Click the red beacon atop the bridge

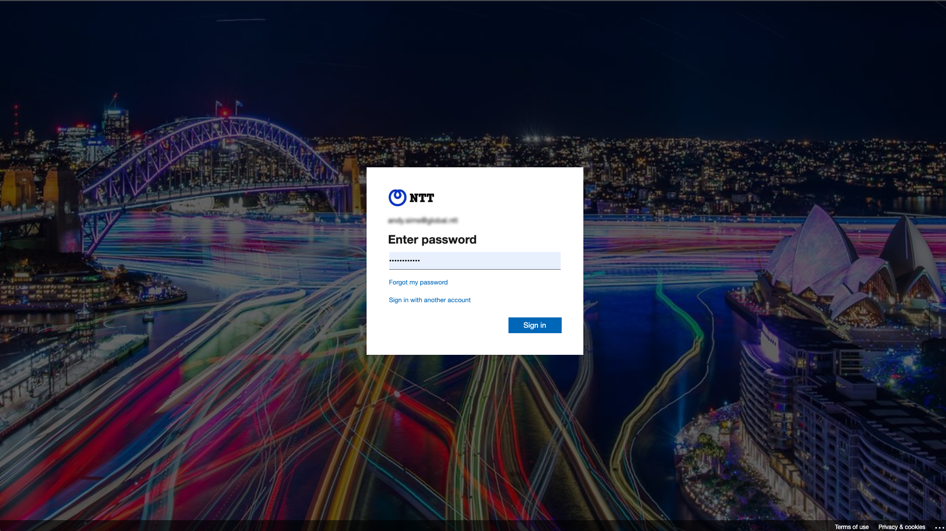coord(225,113)
